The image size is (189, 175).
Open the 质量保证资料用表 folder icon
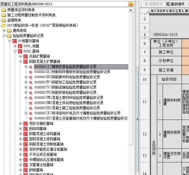(3, 10)
